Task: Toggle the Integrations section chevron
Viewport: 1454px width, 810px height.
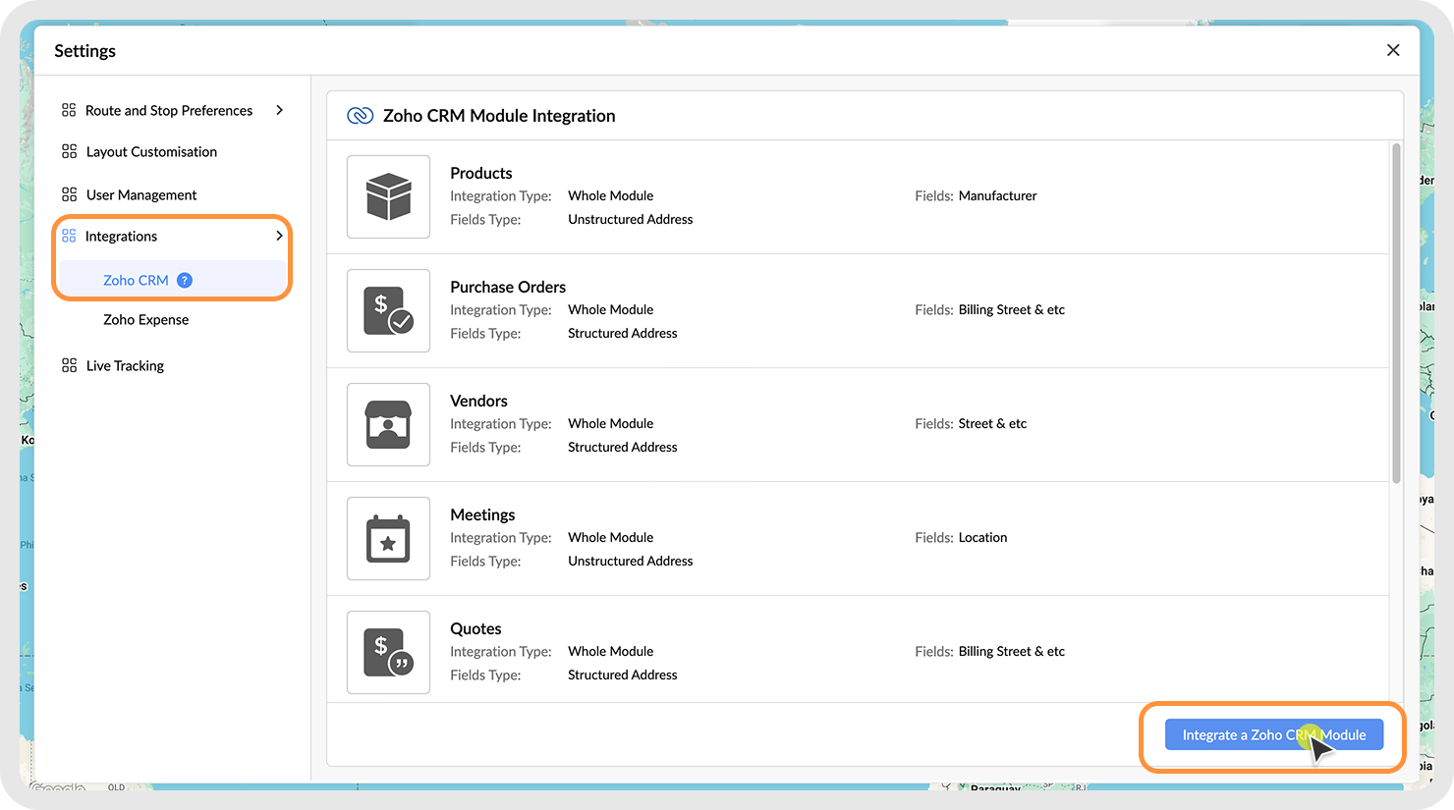Action: (x=280, y=236)
